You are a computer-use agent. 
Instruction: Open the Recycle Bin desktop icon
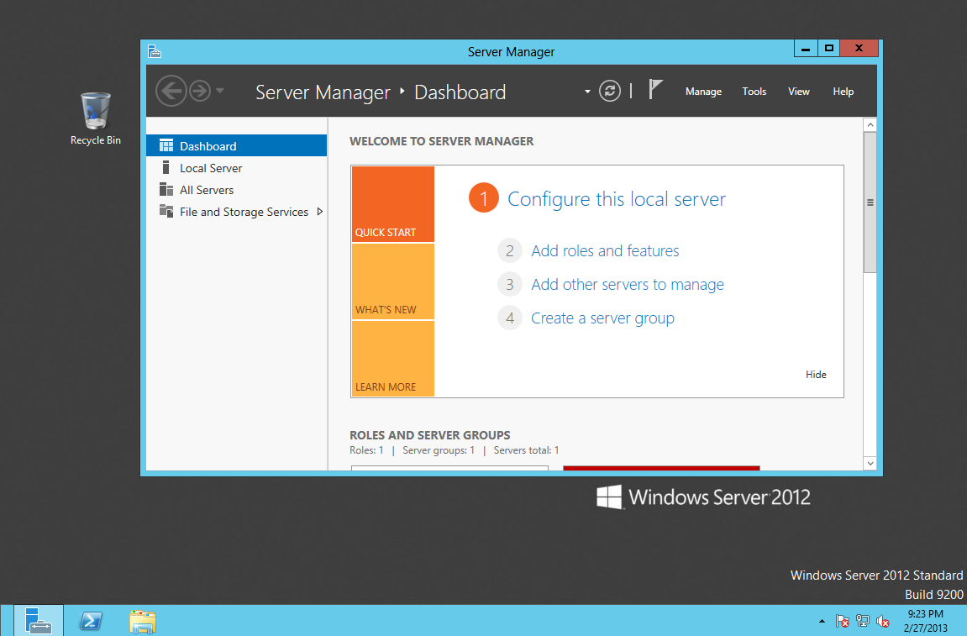(96, 119)
